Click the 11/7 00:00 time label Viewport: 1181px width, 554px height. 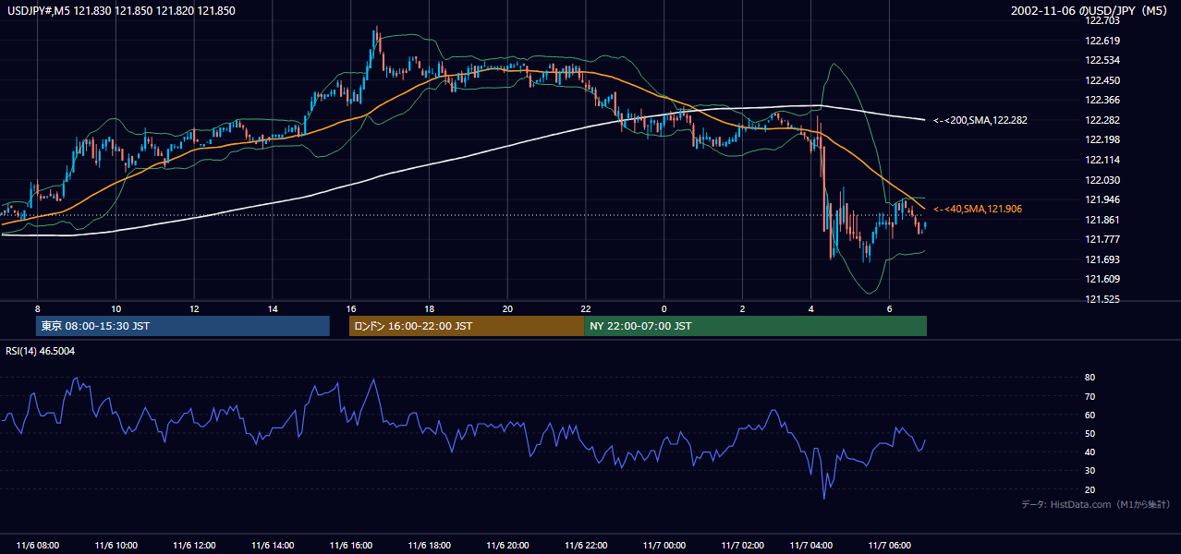click(x=664, y=546)
